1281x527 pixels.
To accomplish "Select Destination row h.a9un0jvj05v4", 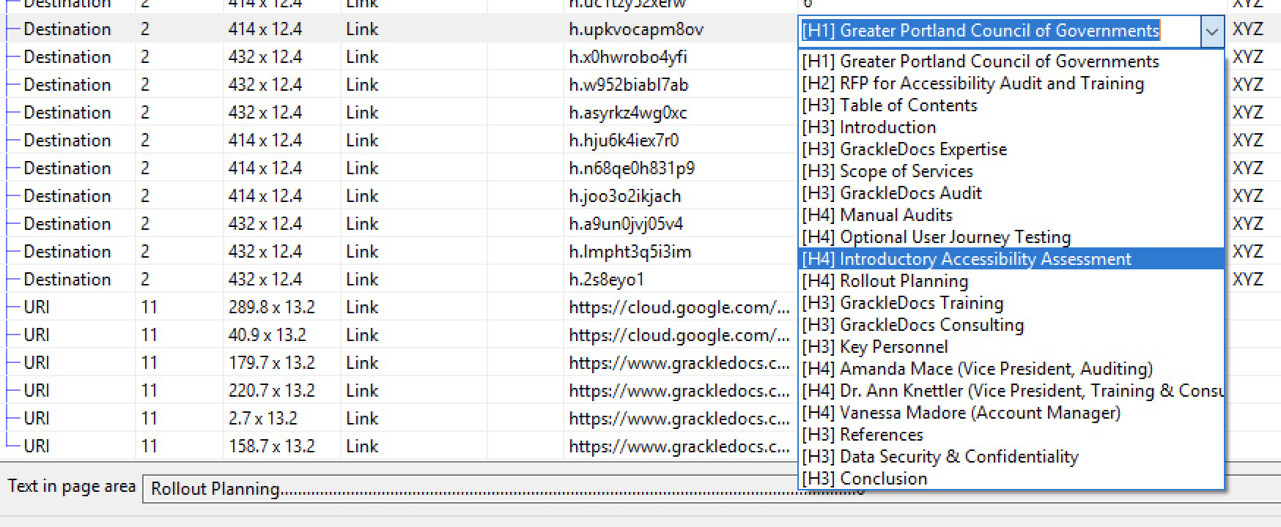I will click(x=640, y=224).
